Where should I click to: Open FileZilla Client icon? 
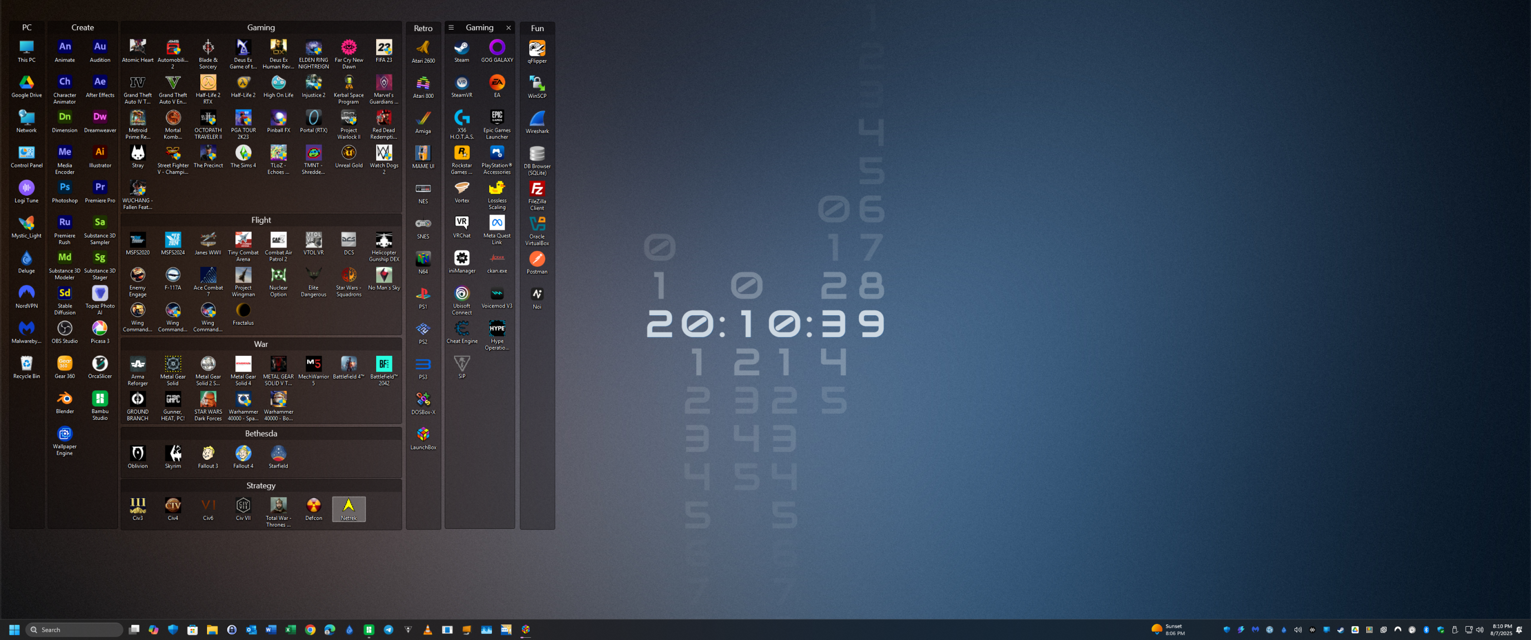pos(537,195)
